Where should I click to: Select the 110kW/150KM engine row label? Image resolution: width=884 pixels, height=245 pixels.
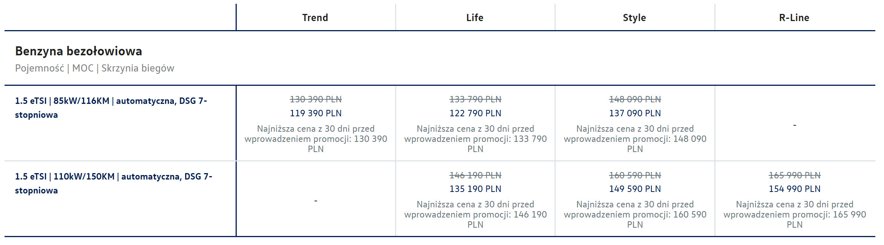113,183
